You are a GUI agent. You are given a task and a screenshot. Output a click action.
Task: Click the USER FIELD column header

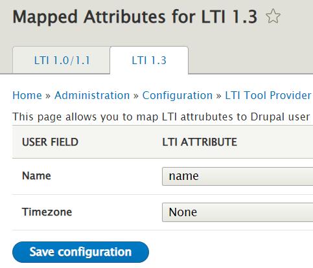pyautogui.click(x=50, y=142)
